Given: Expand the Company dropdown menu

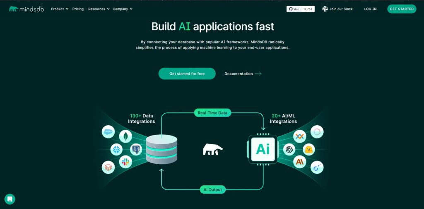Looking at the screenshot, I should click(x=123, y=9).
